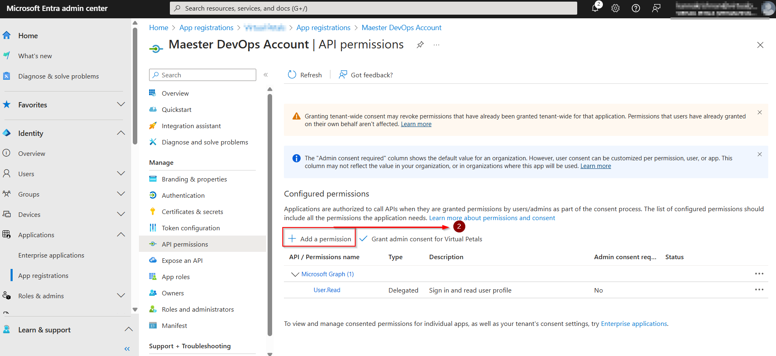
Task: Click the Identity Overview info icon
Action: [x=7, y=153]
